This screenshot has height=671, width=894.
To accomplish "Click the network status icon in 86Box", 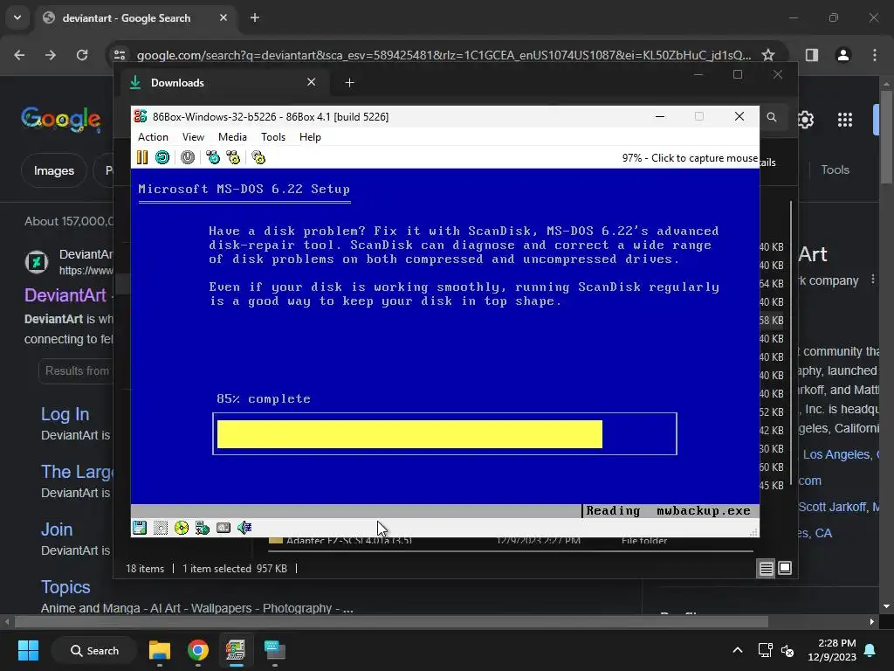I will coord(203,528).
